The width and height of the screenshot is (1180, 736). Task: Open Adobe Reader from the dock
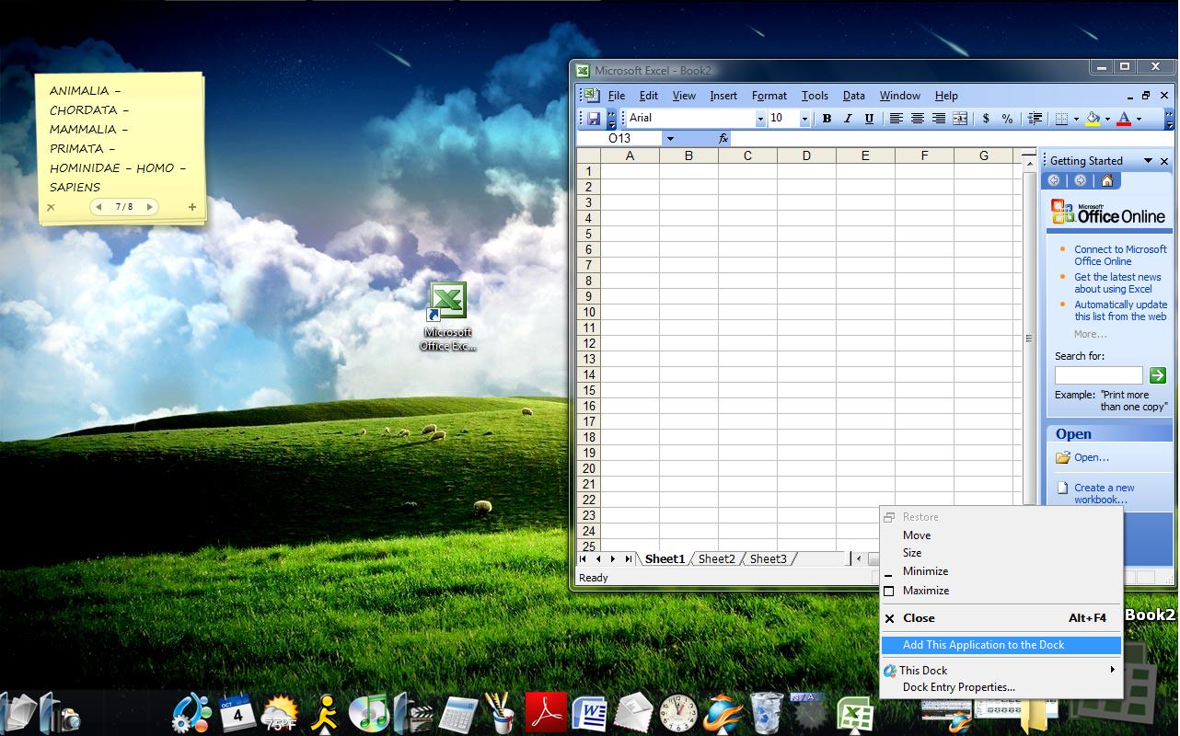(545, 712)
